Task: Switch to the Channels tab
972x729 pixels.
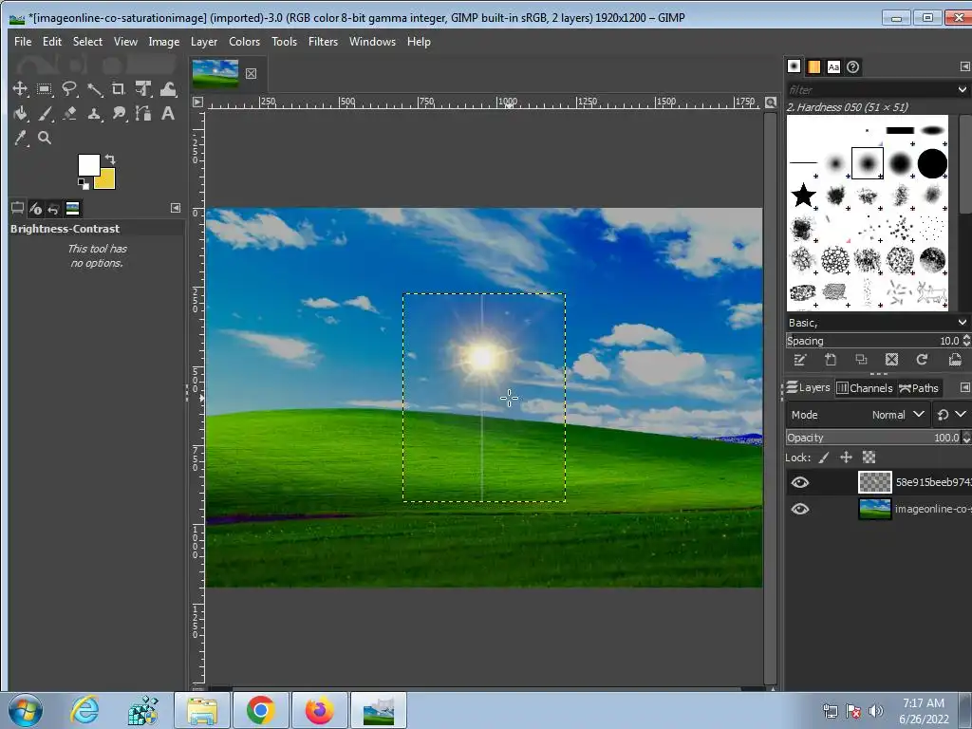Action: click(865, 387)
